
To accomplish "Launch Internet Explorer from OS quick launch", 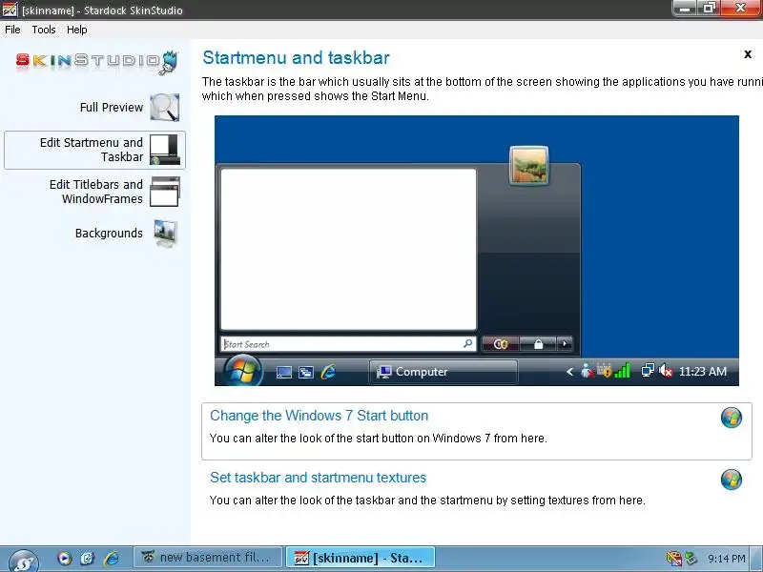I will tap(112, 558).
